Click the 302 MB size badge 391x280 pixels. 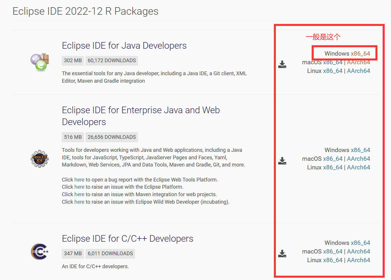[73, 60]
